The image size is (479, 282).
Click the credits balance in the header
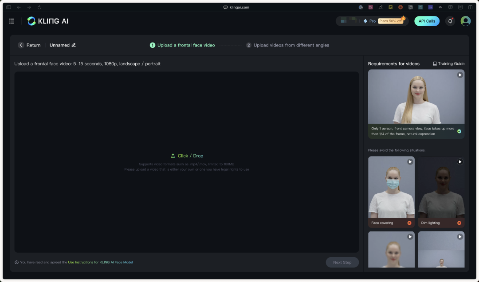pos(349,21)
